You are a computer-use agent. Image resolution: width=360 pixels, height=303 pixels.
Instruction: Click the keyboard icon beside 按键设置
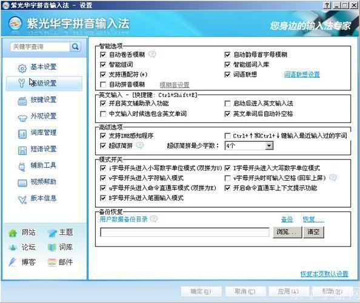point(22,101)
